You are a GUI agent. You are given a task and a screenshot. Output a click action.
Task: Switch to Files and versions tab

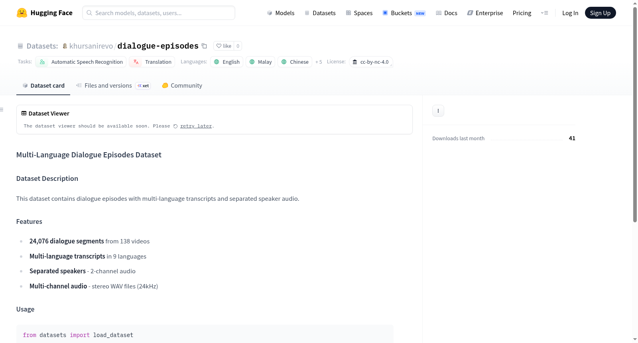[x=113, y=85]
